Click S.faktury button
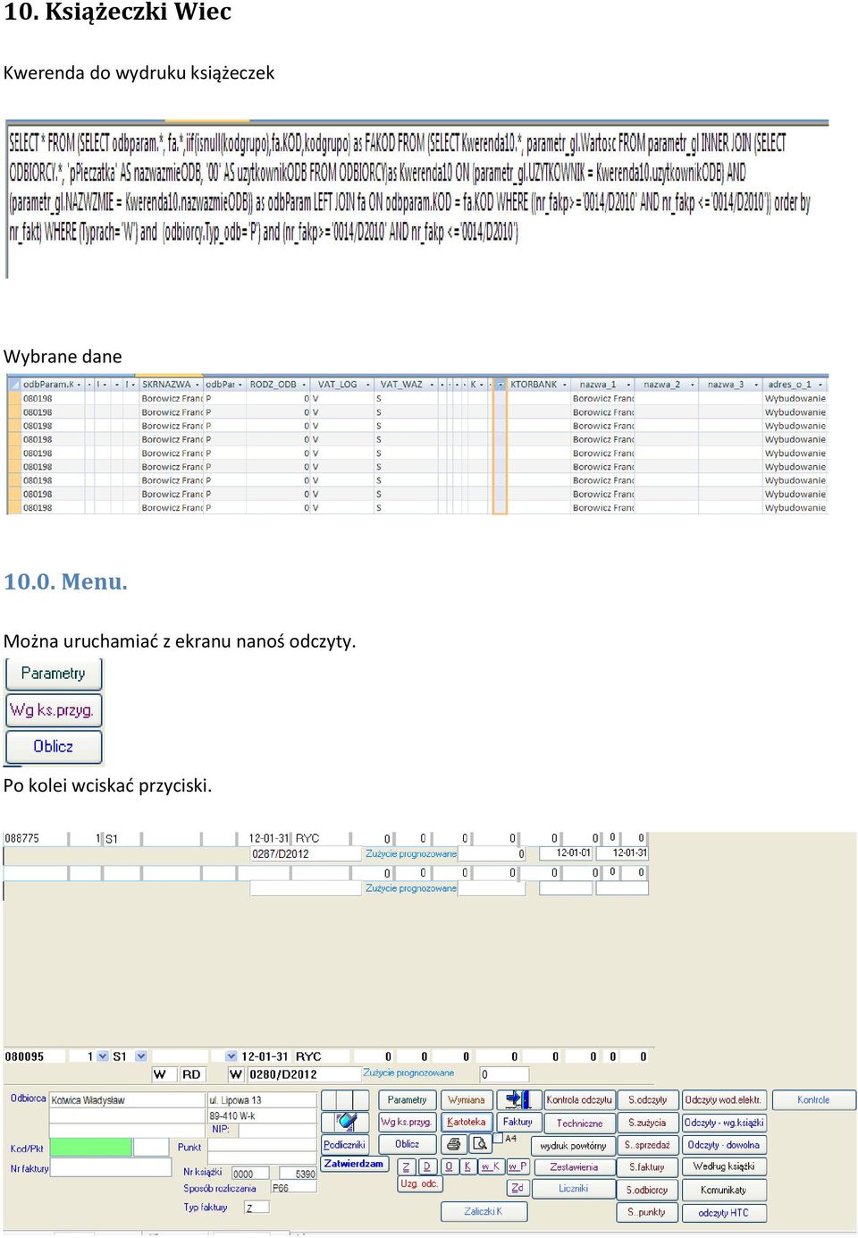Screen dimensions: 858x1238 (x=647, y=1166)
